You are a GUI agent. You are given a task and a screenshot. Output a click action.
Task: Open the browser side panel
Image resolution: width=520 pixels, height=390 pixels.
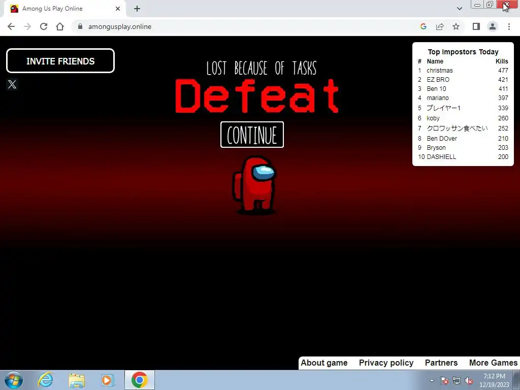click(x=476, y=26)
